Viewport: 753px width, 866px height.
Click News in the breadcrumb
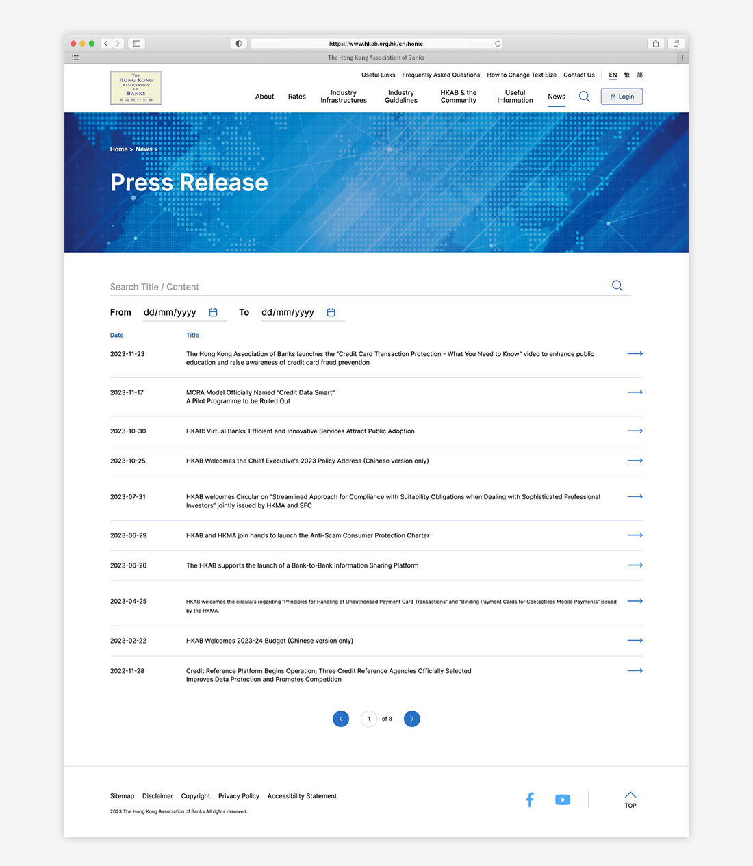click(144, 149)
